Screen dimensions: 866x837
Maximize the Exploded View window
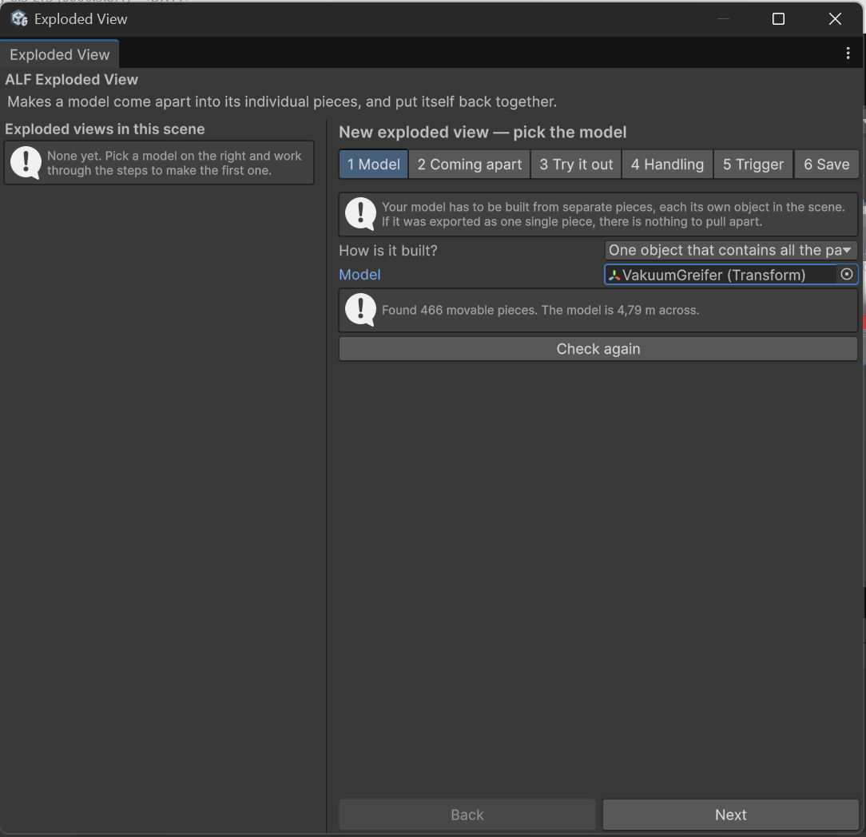click(x=778, y=19)
